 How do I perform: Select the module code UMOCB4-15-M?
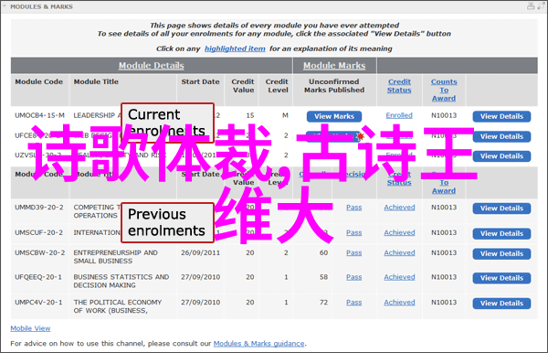(x=39, y=115)
